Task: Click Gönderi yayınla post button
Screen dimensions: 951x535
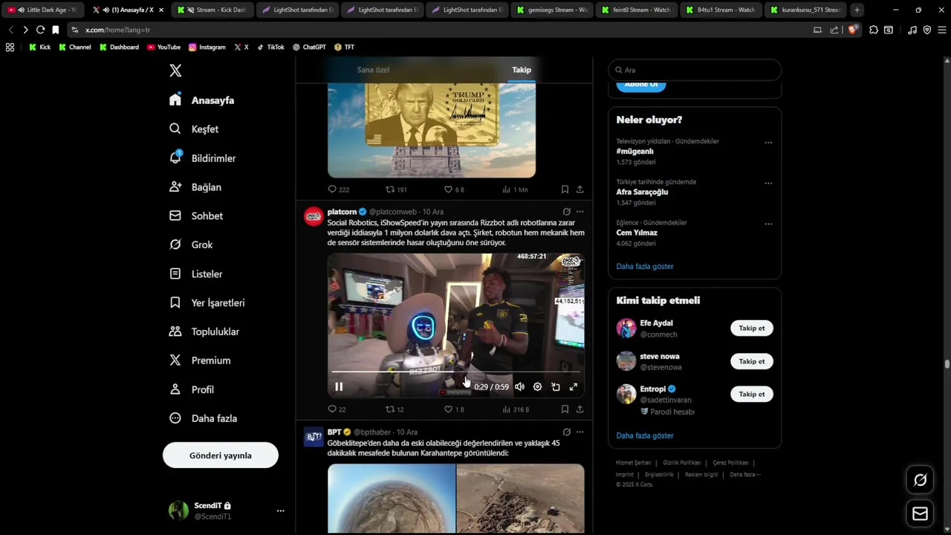Action: click(x=221, y=455)
